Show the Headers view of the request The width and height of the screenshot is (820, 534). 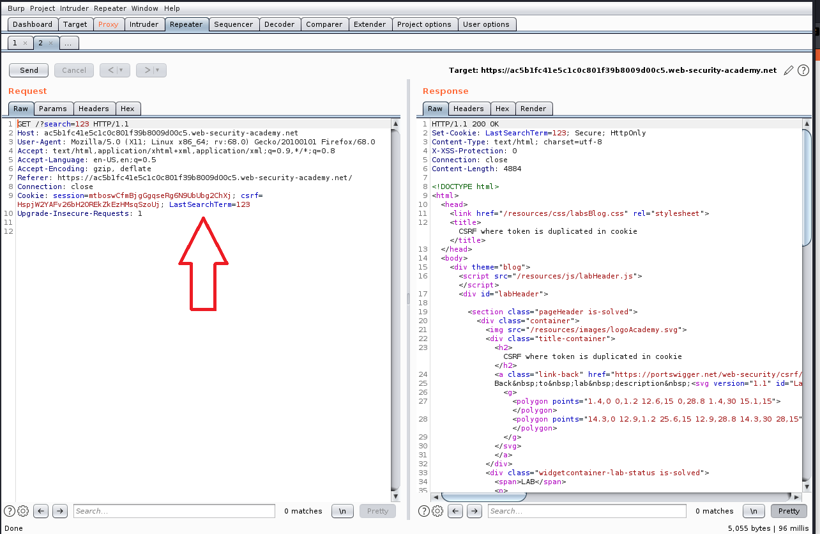94,109
